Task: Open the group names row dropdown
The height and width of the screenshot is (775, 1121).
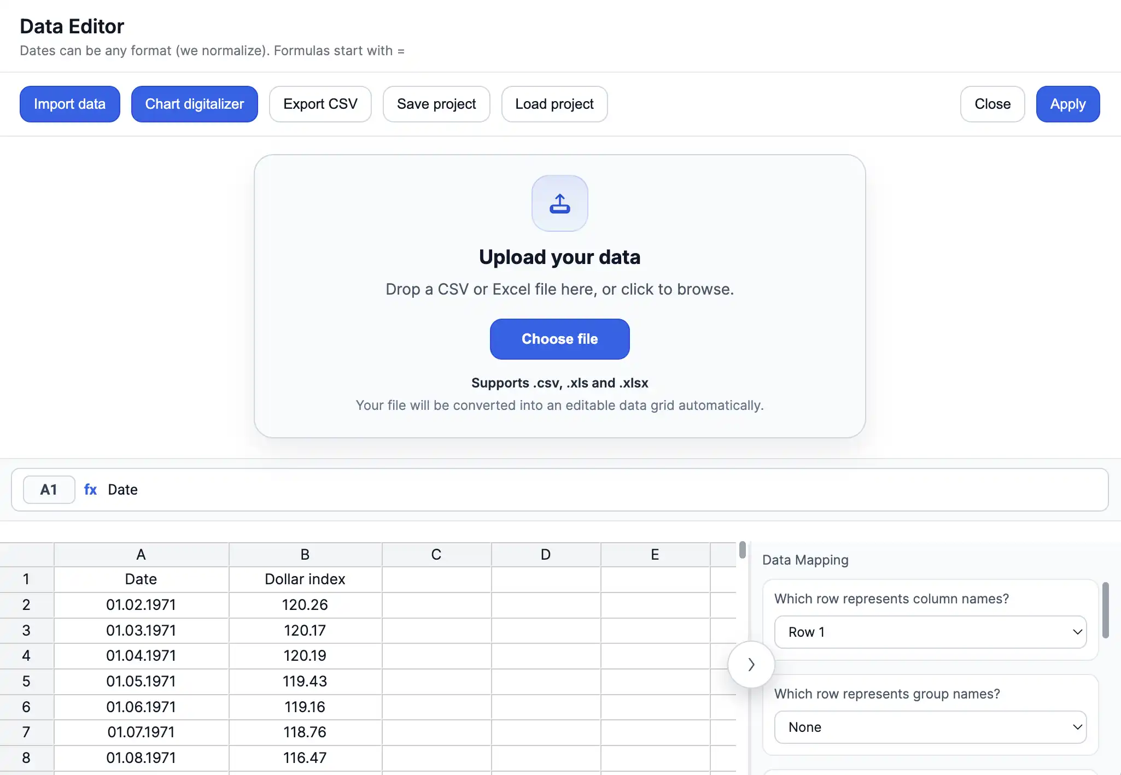Action: (930, 727)
